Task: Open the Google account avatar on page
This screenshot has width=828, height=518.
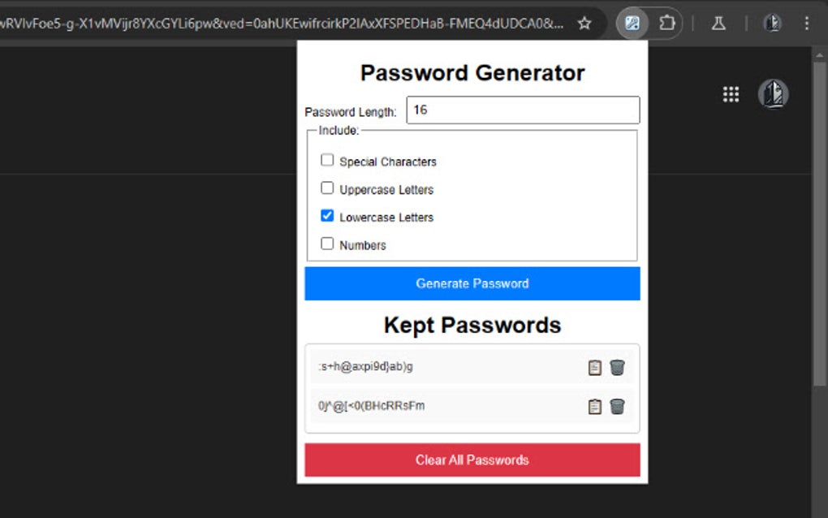Action: pos(773,94)
